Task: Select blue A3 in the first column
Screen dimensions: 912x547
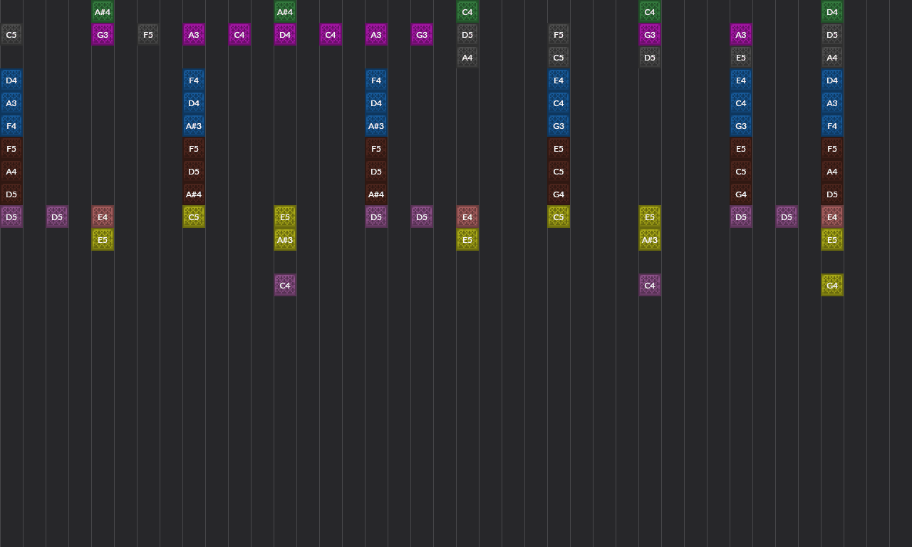Action: point(11,103)
